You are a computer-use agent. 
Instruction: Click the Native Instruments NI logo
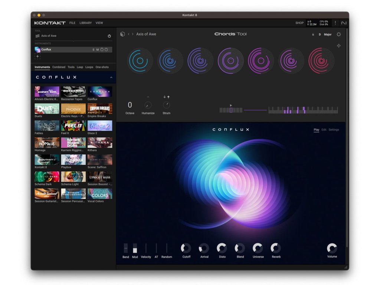pos(344,23)
